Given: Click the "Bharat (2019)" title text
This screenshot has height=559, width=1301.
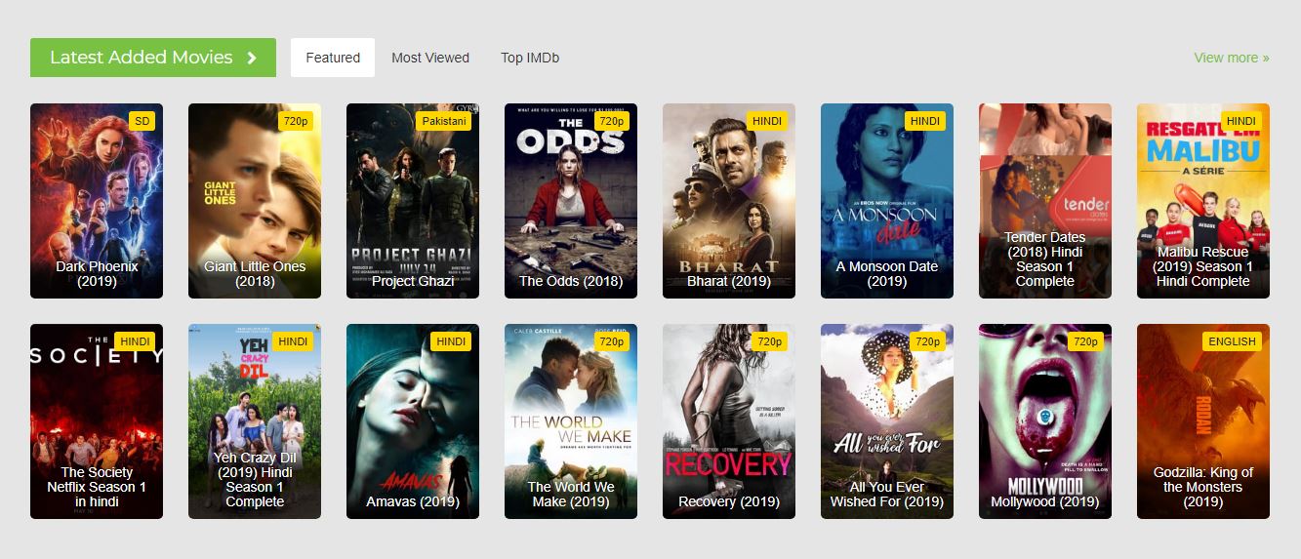Looking at the screenshot, I should click(x=729, y=281).
